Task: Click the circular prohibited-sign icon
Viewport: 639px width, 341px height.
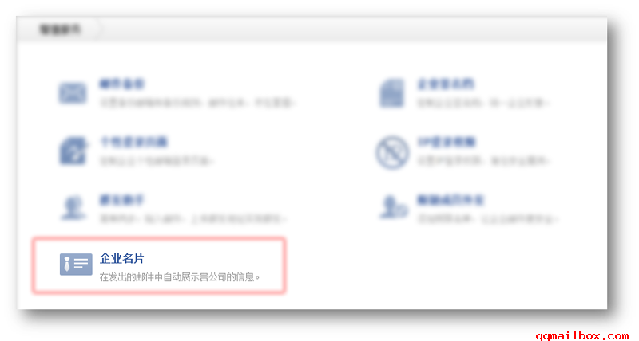Action: [392, 152]
